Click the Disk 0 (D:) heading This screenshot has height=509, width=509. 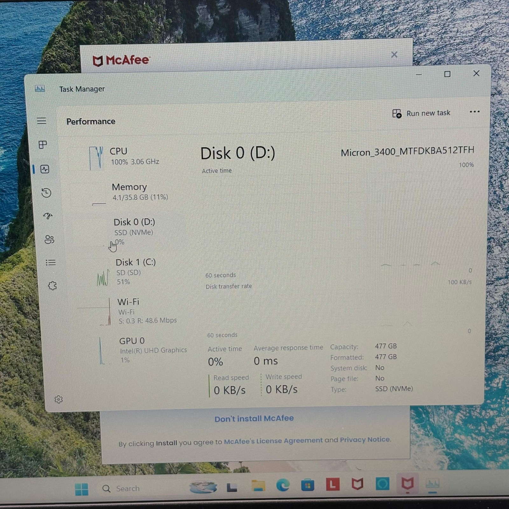tap(238, 153)
